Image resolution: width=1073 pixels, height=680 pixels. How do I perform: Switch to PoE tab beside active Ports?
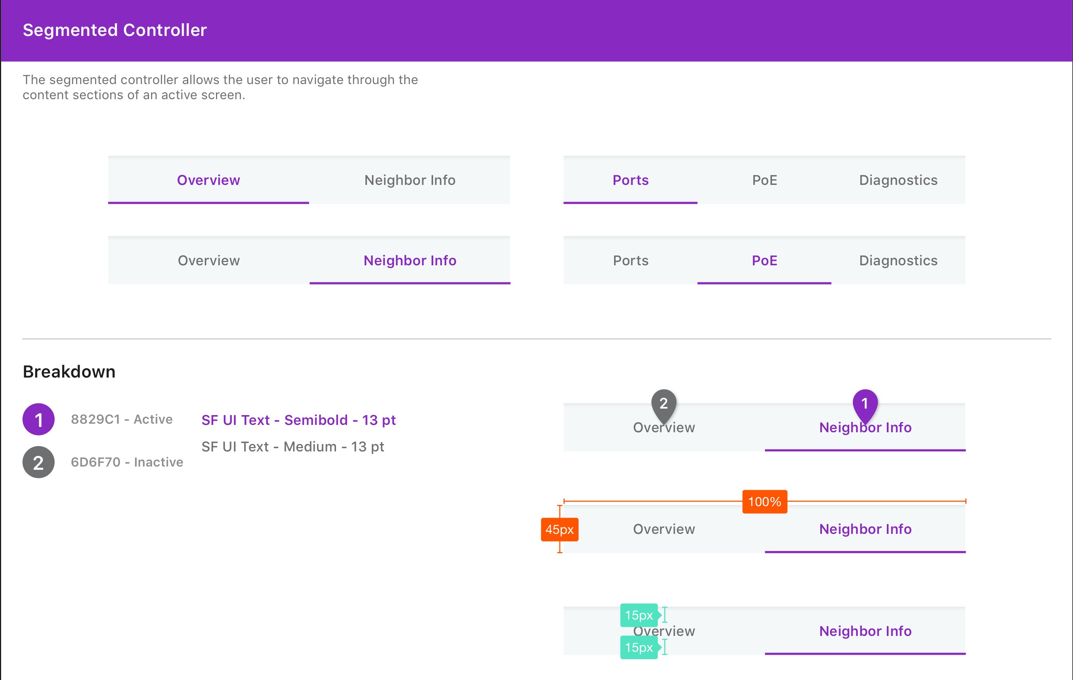coord(764,180)
